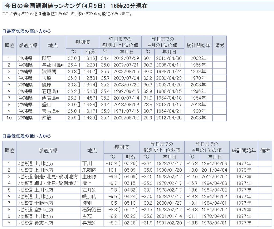Open the 喜茂別 station entry

(x=89, y=223)
